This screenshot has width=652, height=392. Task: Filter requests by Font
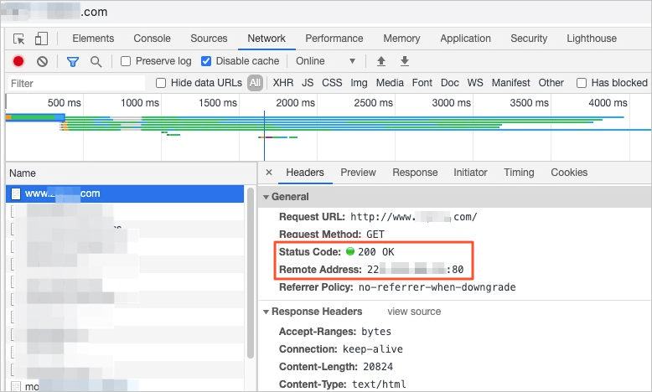click(x=422, y=83)
